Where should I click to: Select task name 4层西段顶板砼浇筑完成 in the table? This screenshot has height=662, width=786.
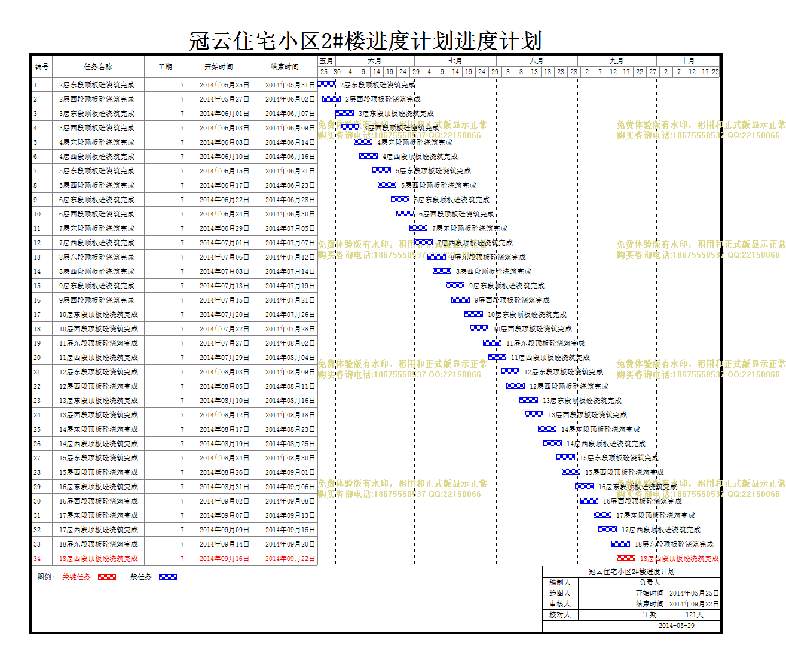pyautogui.click(x=96, y=157)
